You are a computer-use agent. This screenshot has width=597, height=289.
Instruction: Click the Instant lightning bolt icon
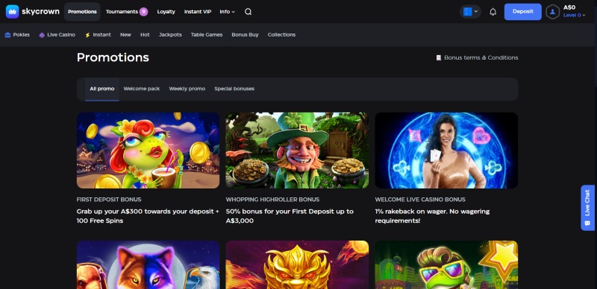coord(87,34)
